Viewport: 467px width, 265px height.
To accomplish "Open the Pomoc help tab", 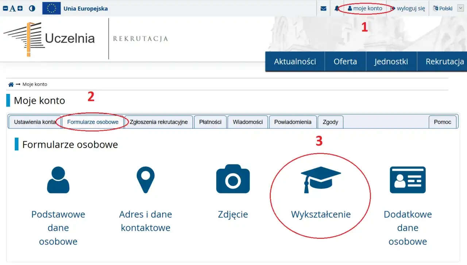I will click(x=442, y=122).
